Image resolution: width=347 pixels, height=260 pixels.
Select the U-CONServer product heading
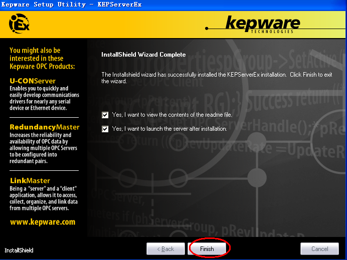pos(33,81)
